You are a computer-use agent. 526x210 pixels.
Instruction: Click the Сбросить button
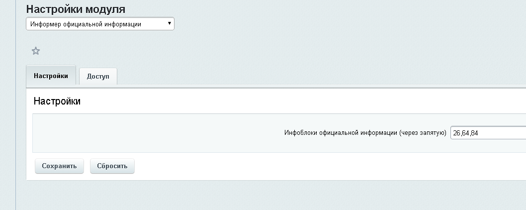click(112, 166)
